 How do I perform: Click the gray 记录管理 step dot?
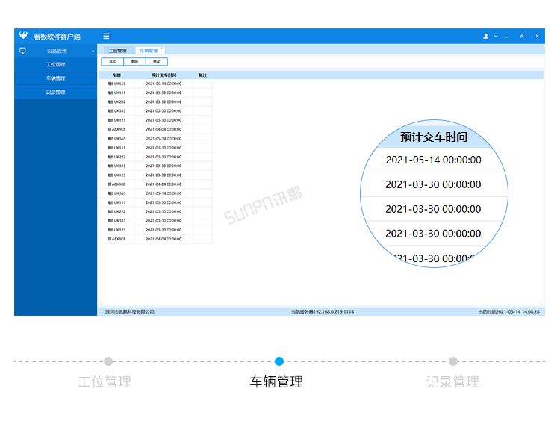453,361
